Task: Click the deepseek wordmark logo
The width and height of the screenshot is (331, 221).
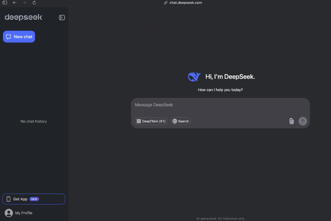Action: click(x=23, y=17)
